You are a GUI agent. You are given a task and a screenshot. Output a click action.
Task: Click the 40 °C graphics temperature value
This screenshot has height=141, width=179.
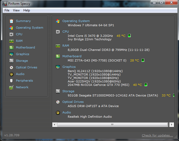138,85
